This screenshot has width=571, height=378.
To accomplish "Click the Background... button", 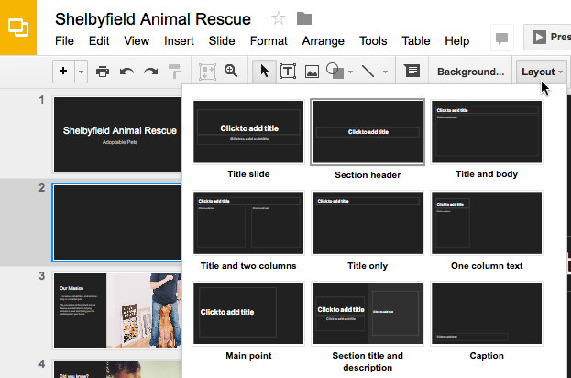I will tap(470, 72).
